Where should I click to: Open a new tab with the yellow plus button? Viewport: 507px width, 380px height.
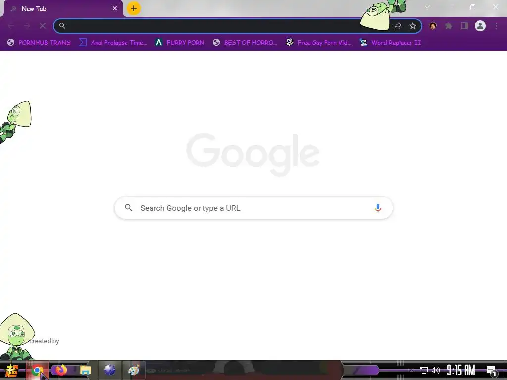[134, 9]
